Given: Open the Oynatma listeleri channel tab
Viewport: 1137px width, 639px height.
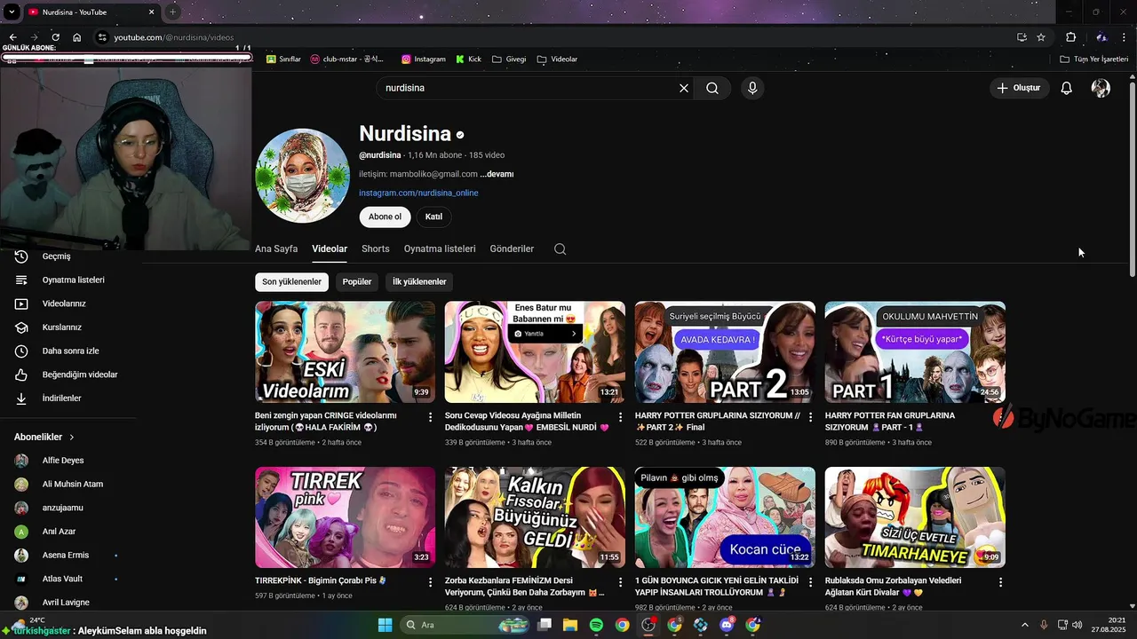Looking at the screenshot, I should coord(440,249).
